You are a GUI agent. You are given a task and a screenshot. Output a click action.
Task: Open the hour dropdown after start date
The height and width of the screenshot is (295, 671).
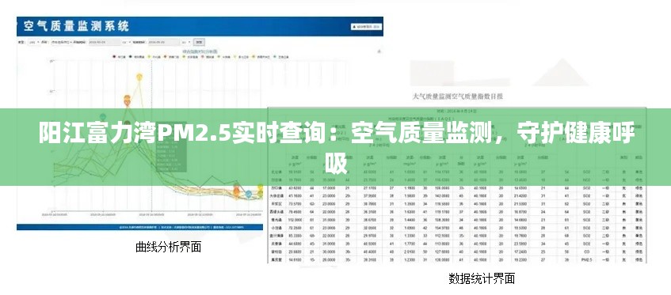[x=127, y=42]
